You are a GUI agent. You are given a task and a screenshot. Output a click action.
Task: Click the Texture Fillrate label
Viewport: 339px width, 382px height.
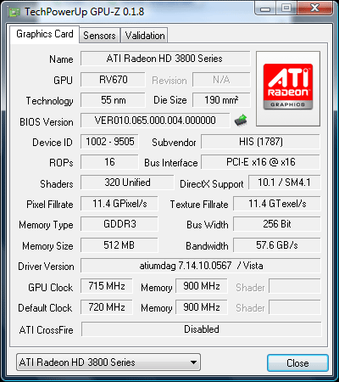click(199, 205)
